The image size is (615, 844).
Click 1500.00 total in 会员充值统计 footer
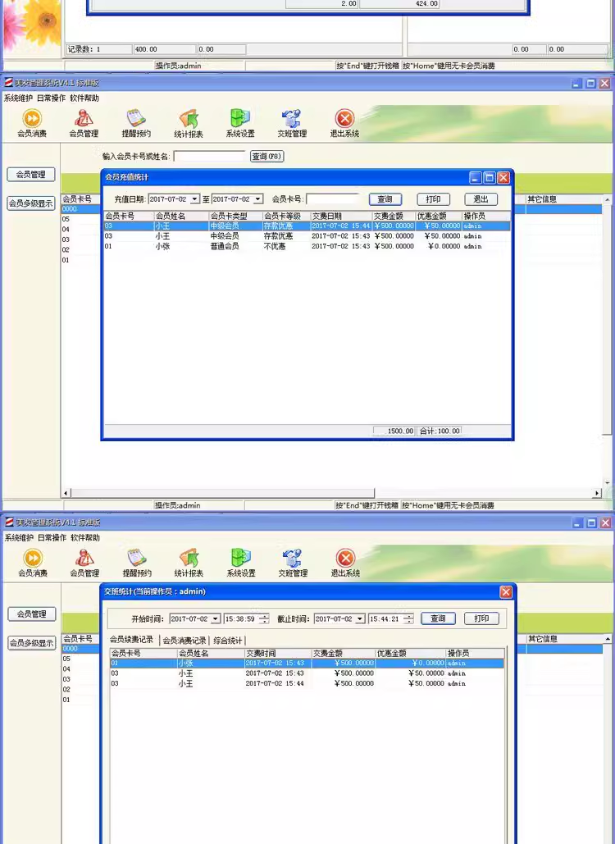click(x=394, y=431)
